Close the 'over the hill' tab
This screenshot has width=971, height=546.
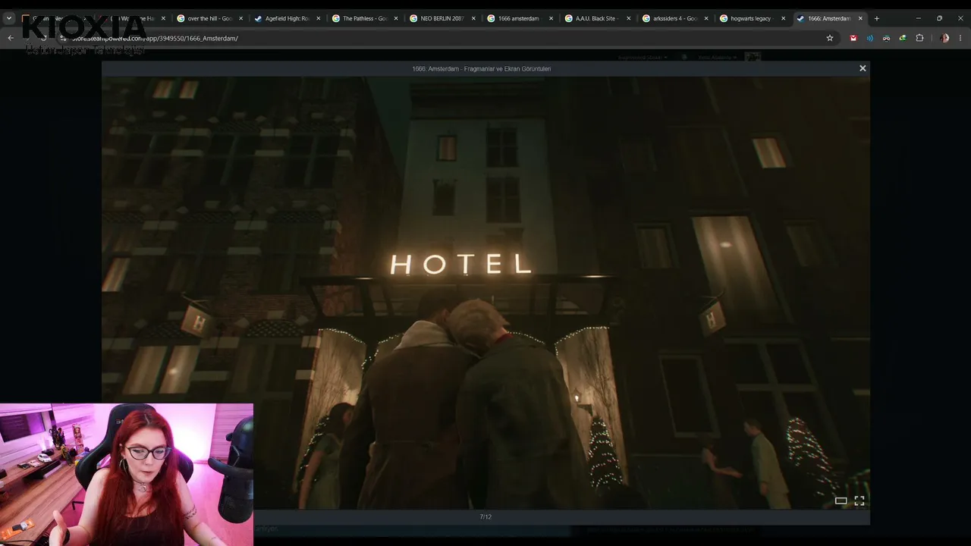(x=240, y=18)
